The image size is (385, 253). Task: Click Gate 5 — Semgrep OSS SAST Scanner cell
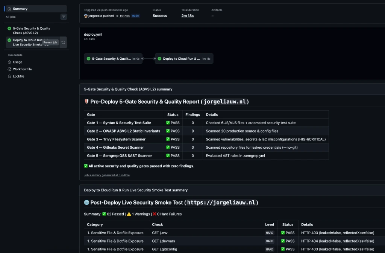click(123, 156)
